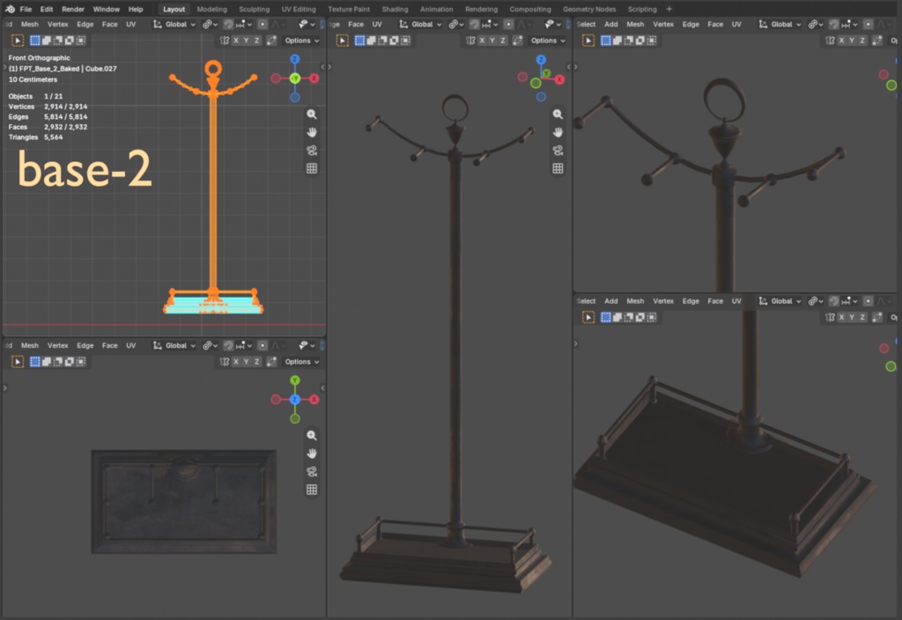This screenshot has height=620, width=902.
Task: Select the tweak cursor tool in top-left viewport
Action: (x=18, y=41)
